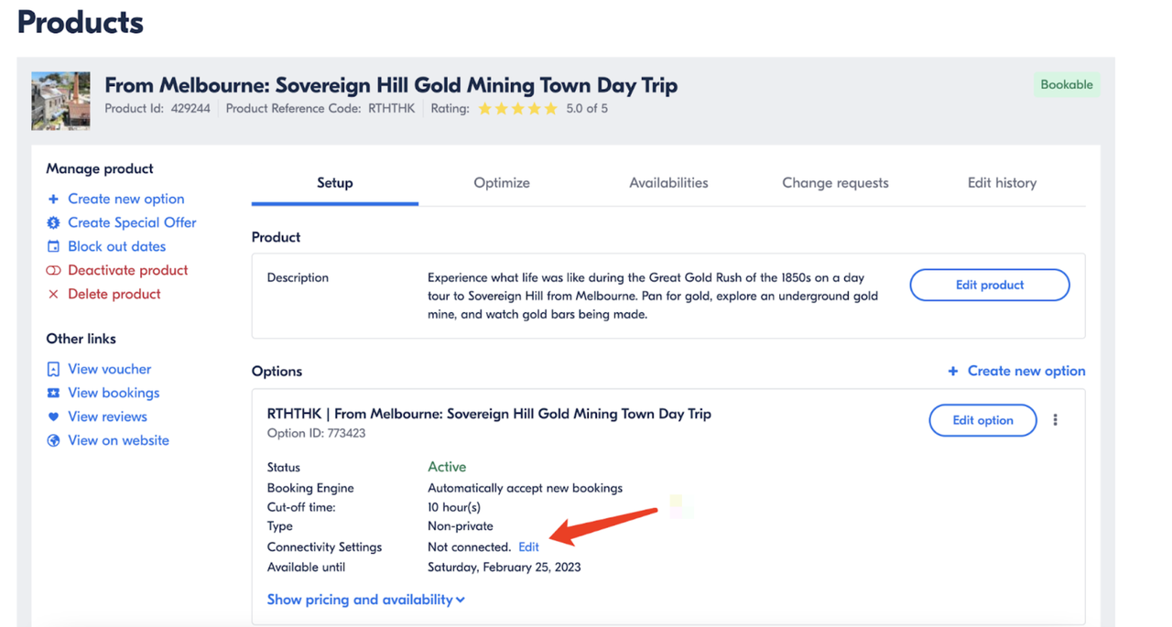The width and height of the screenshot is (1172, 627).
Task: Expand Show pricing and availability
Action: click(365, 600)
